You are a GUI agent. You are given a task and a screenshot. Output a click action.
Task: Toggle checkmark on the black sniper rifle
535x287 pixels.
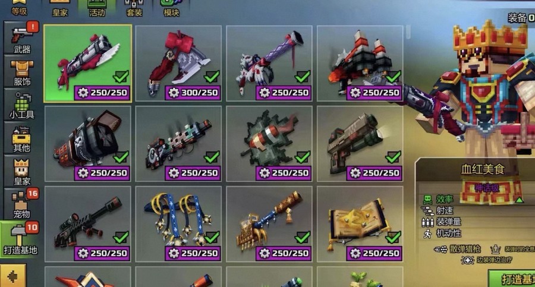[x=121, y=237]
